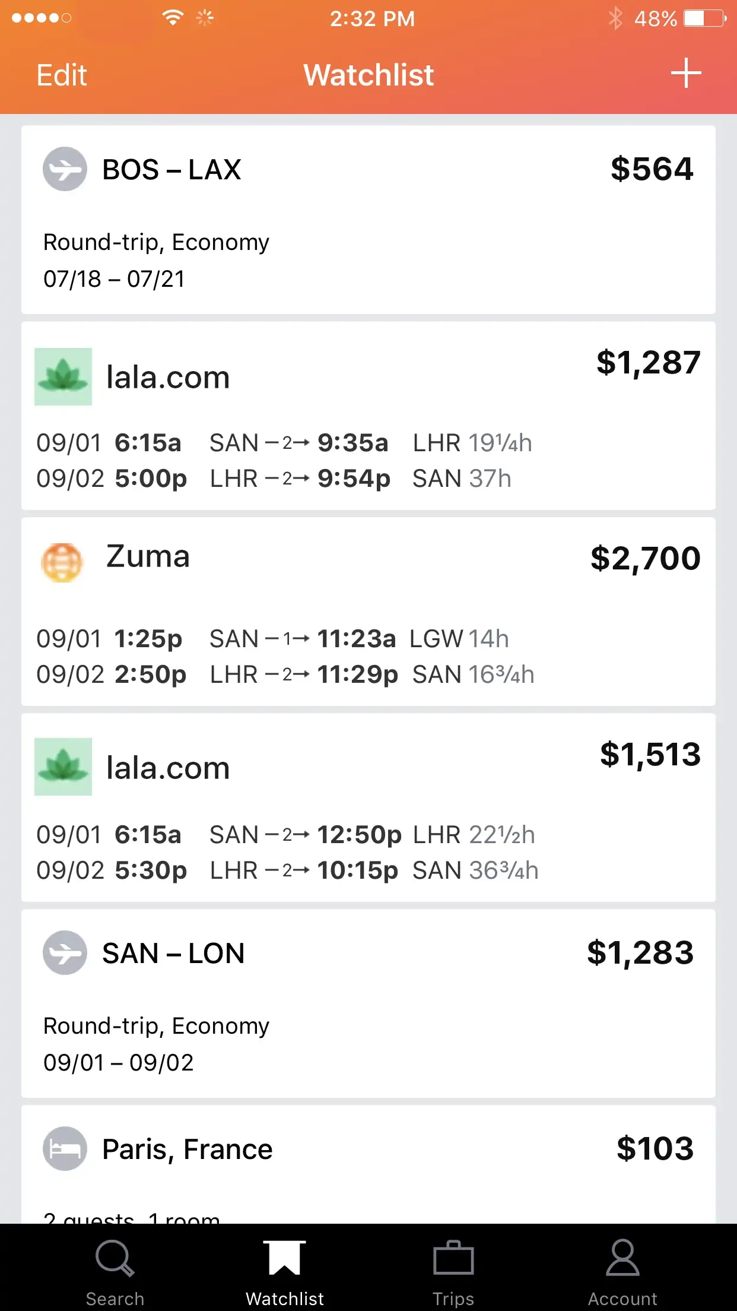Open the Paris, France $103 hotel price
The height and width of the screenshot is (1311, 737).
[x=655, y=1148]
